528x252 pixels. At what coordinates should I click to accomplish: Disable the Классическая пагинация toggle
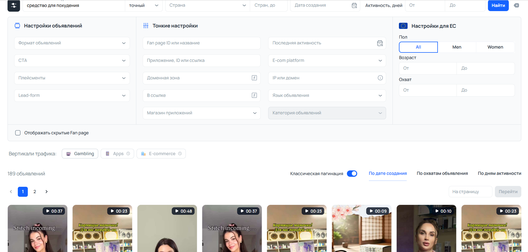point(352,173)
